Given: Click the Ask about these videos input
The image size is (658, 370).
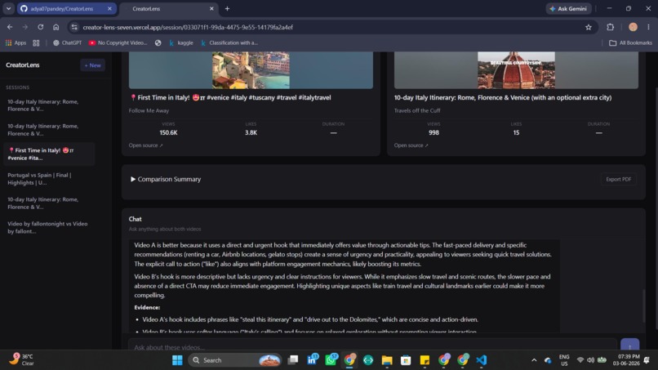Looking at the screenshot, I should pos(371,346).
